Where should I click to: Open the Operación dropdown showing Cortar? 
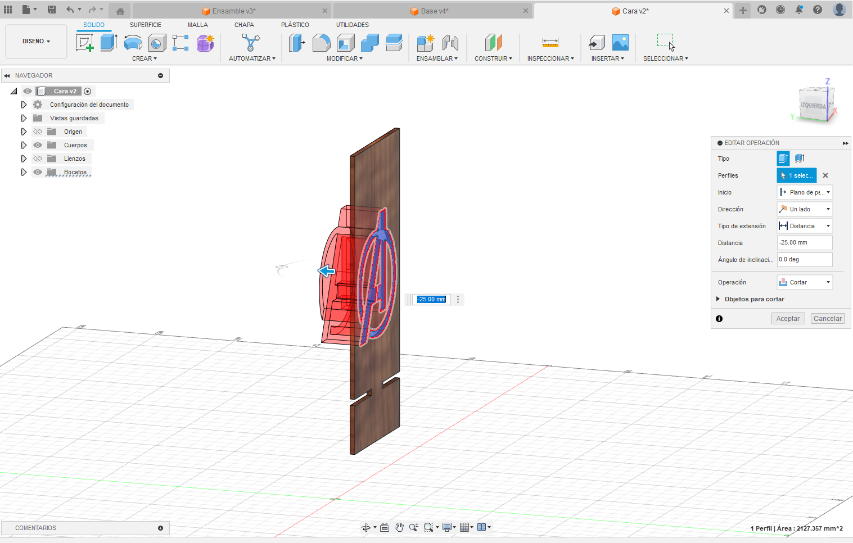tap(805, 282)
